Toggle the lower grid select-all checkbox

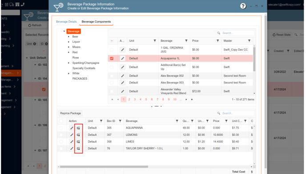coord(61,121)
